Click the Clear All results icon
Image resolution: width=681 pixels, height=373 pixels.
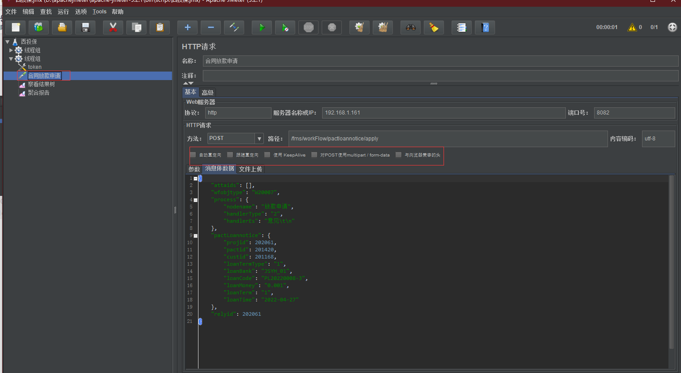(x=383, y=27)
